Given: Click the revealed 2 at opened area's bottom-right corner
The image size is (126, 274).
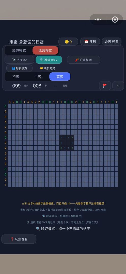Looking at the screenshot, I should 72,148.
